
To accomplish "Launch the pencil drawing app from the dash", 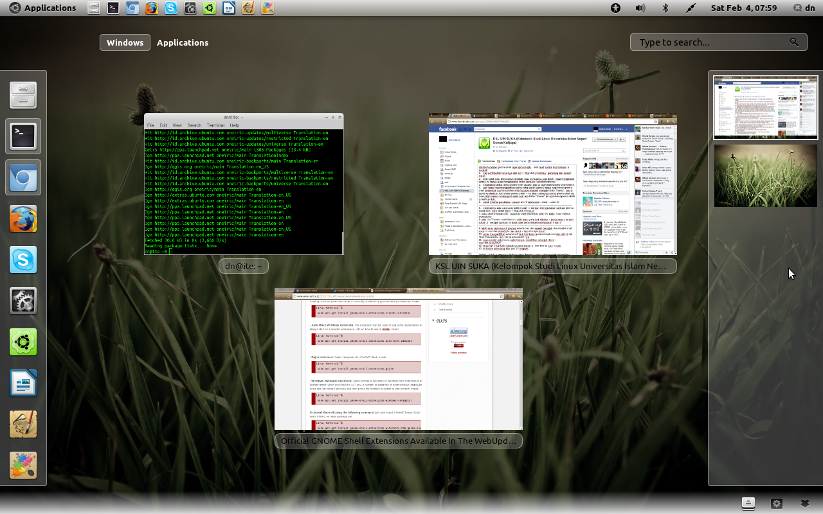I will [23, 424].
